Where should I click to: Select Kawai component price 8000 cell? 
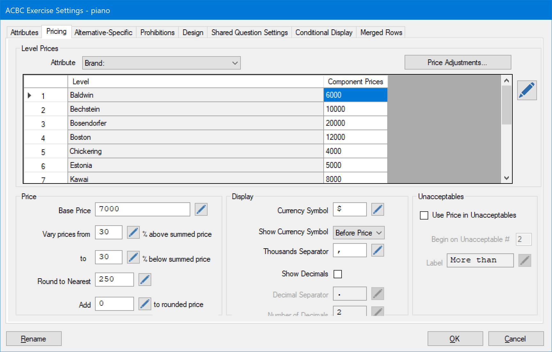(356, 178)
